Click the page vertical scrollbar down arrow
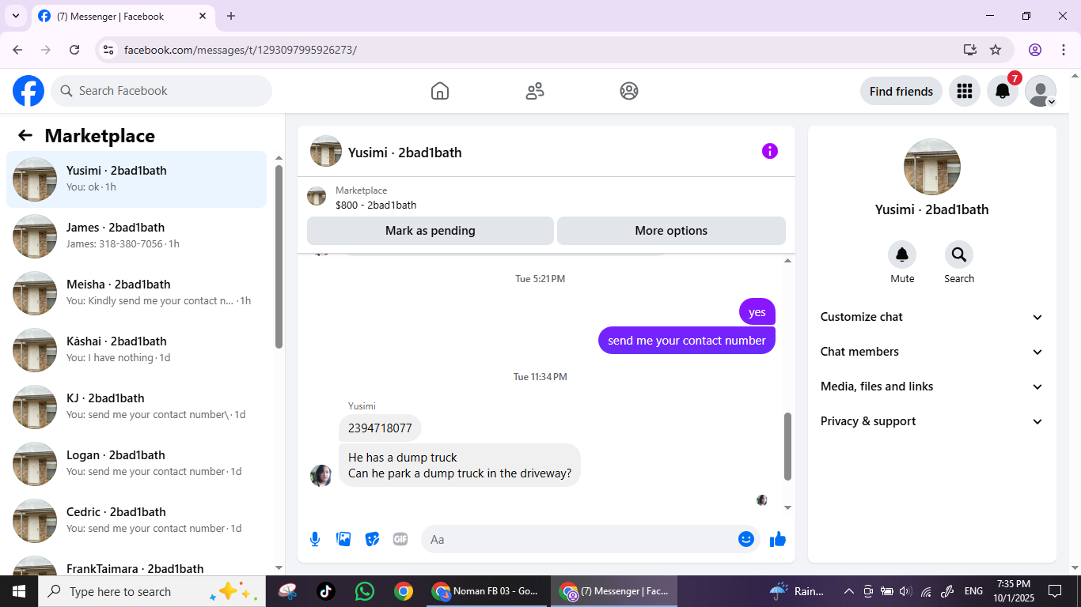Image resolution: width=1081 pixels, height=607 pixels. 1075,567
